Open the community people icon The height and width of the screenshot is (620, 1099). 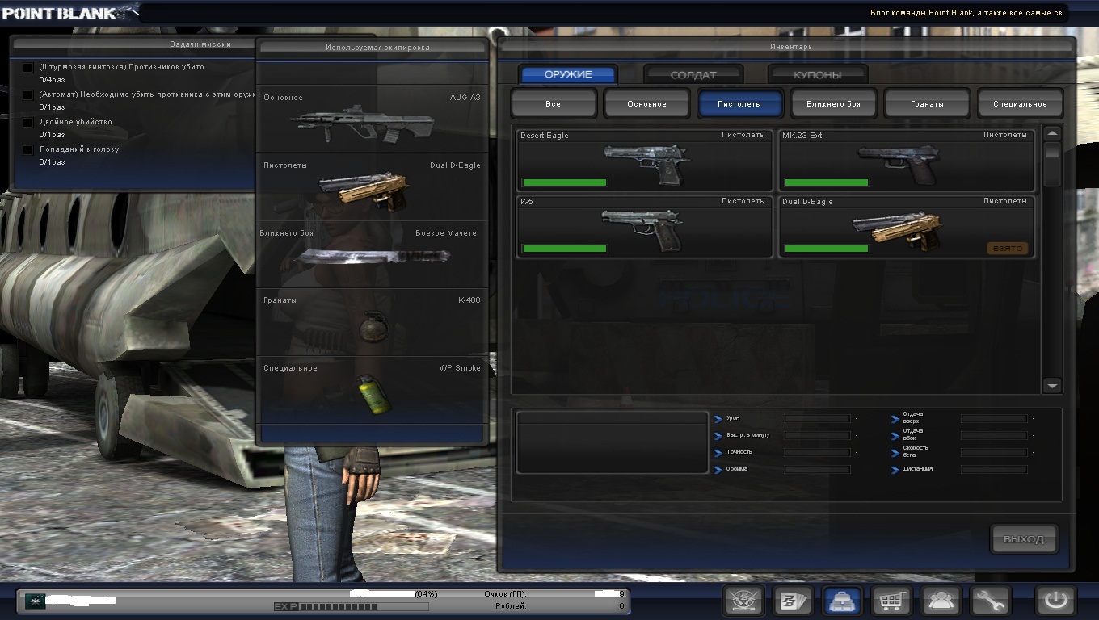pyautogui.click(x=941, y=601)
